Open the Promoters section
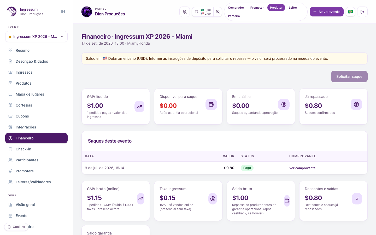This screenshot has width=376, height=235. point(36,171)
